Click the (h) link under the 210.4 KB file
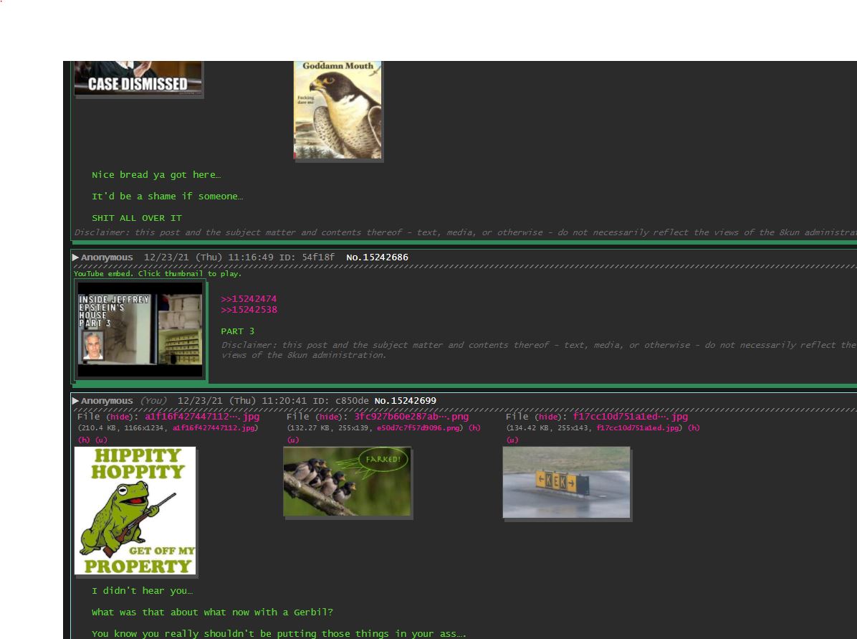Image resolution: width=857 pixels, height=639 pixels. (x=84, y=440)
